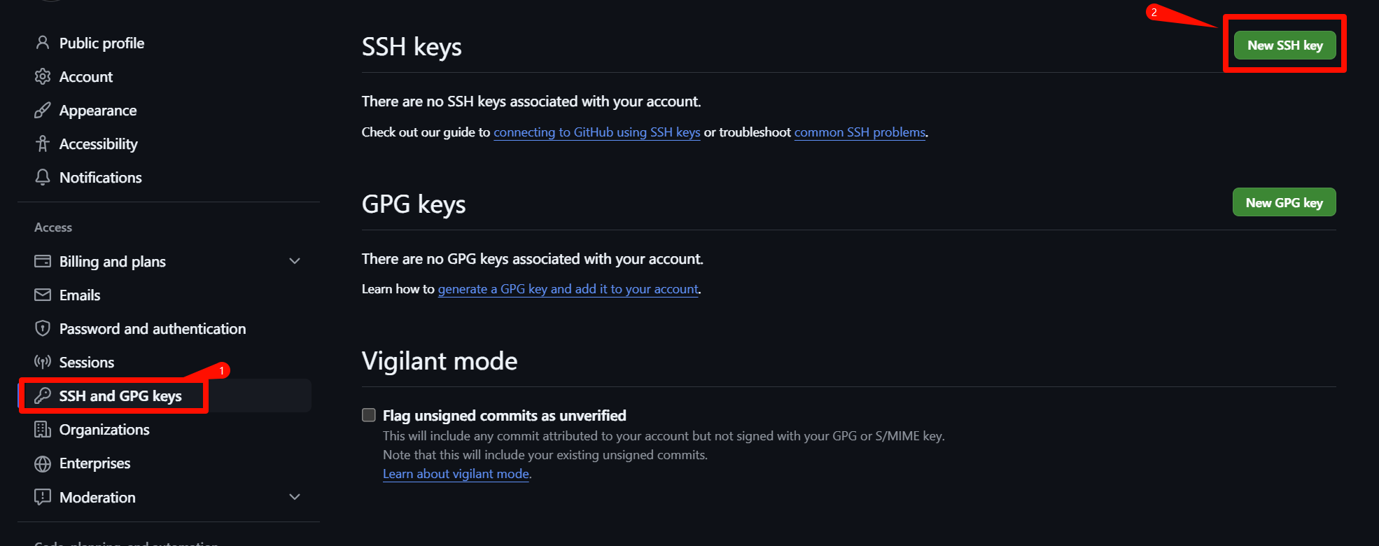Click the gear icon next to Account
1379x546 pixels.
pyautogui.click(x=43, y=76)
